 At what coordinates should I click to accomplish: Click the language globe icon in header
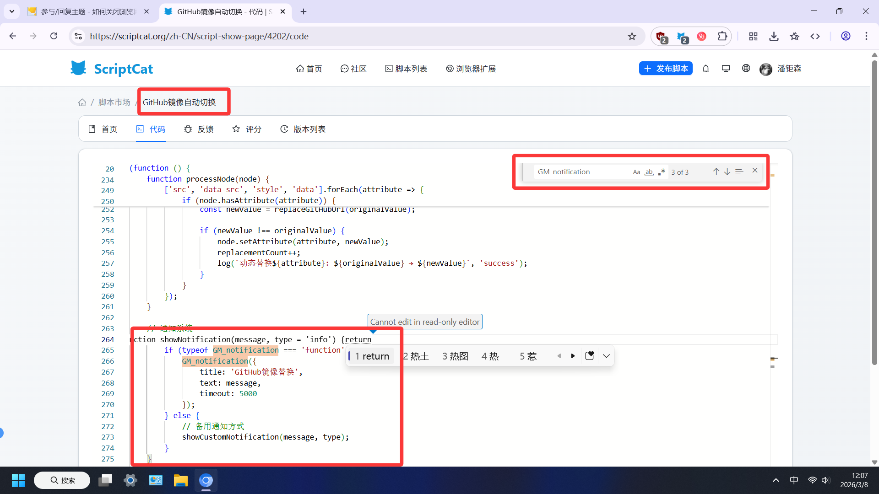[746, 68]
